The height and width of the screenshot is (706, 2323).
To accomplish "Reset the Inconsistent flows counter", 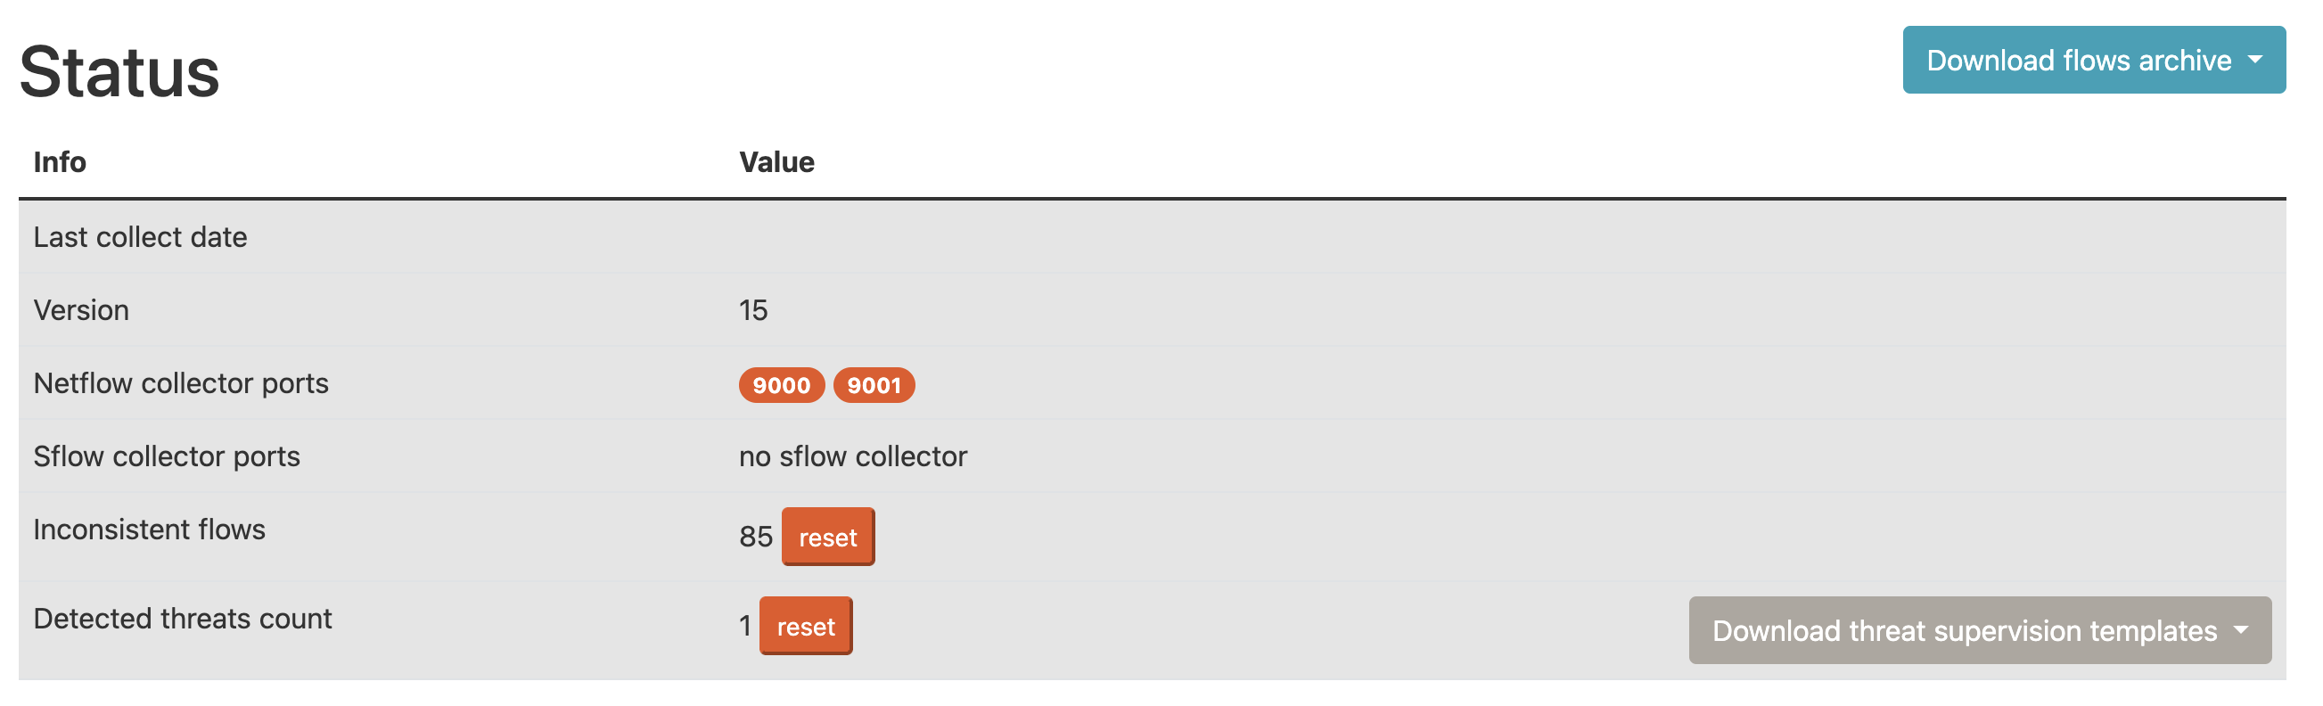I will point(827,538).
